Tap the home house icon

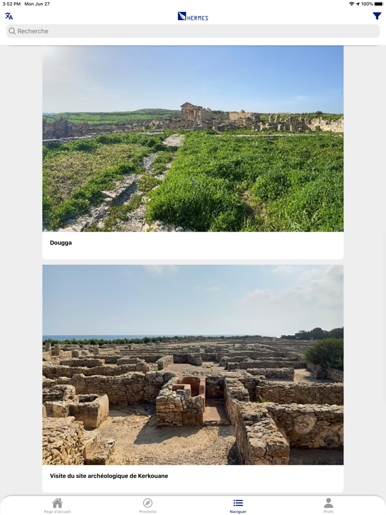(x=57, y=503)
